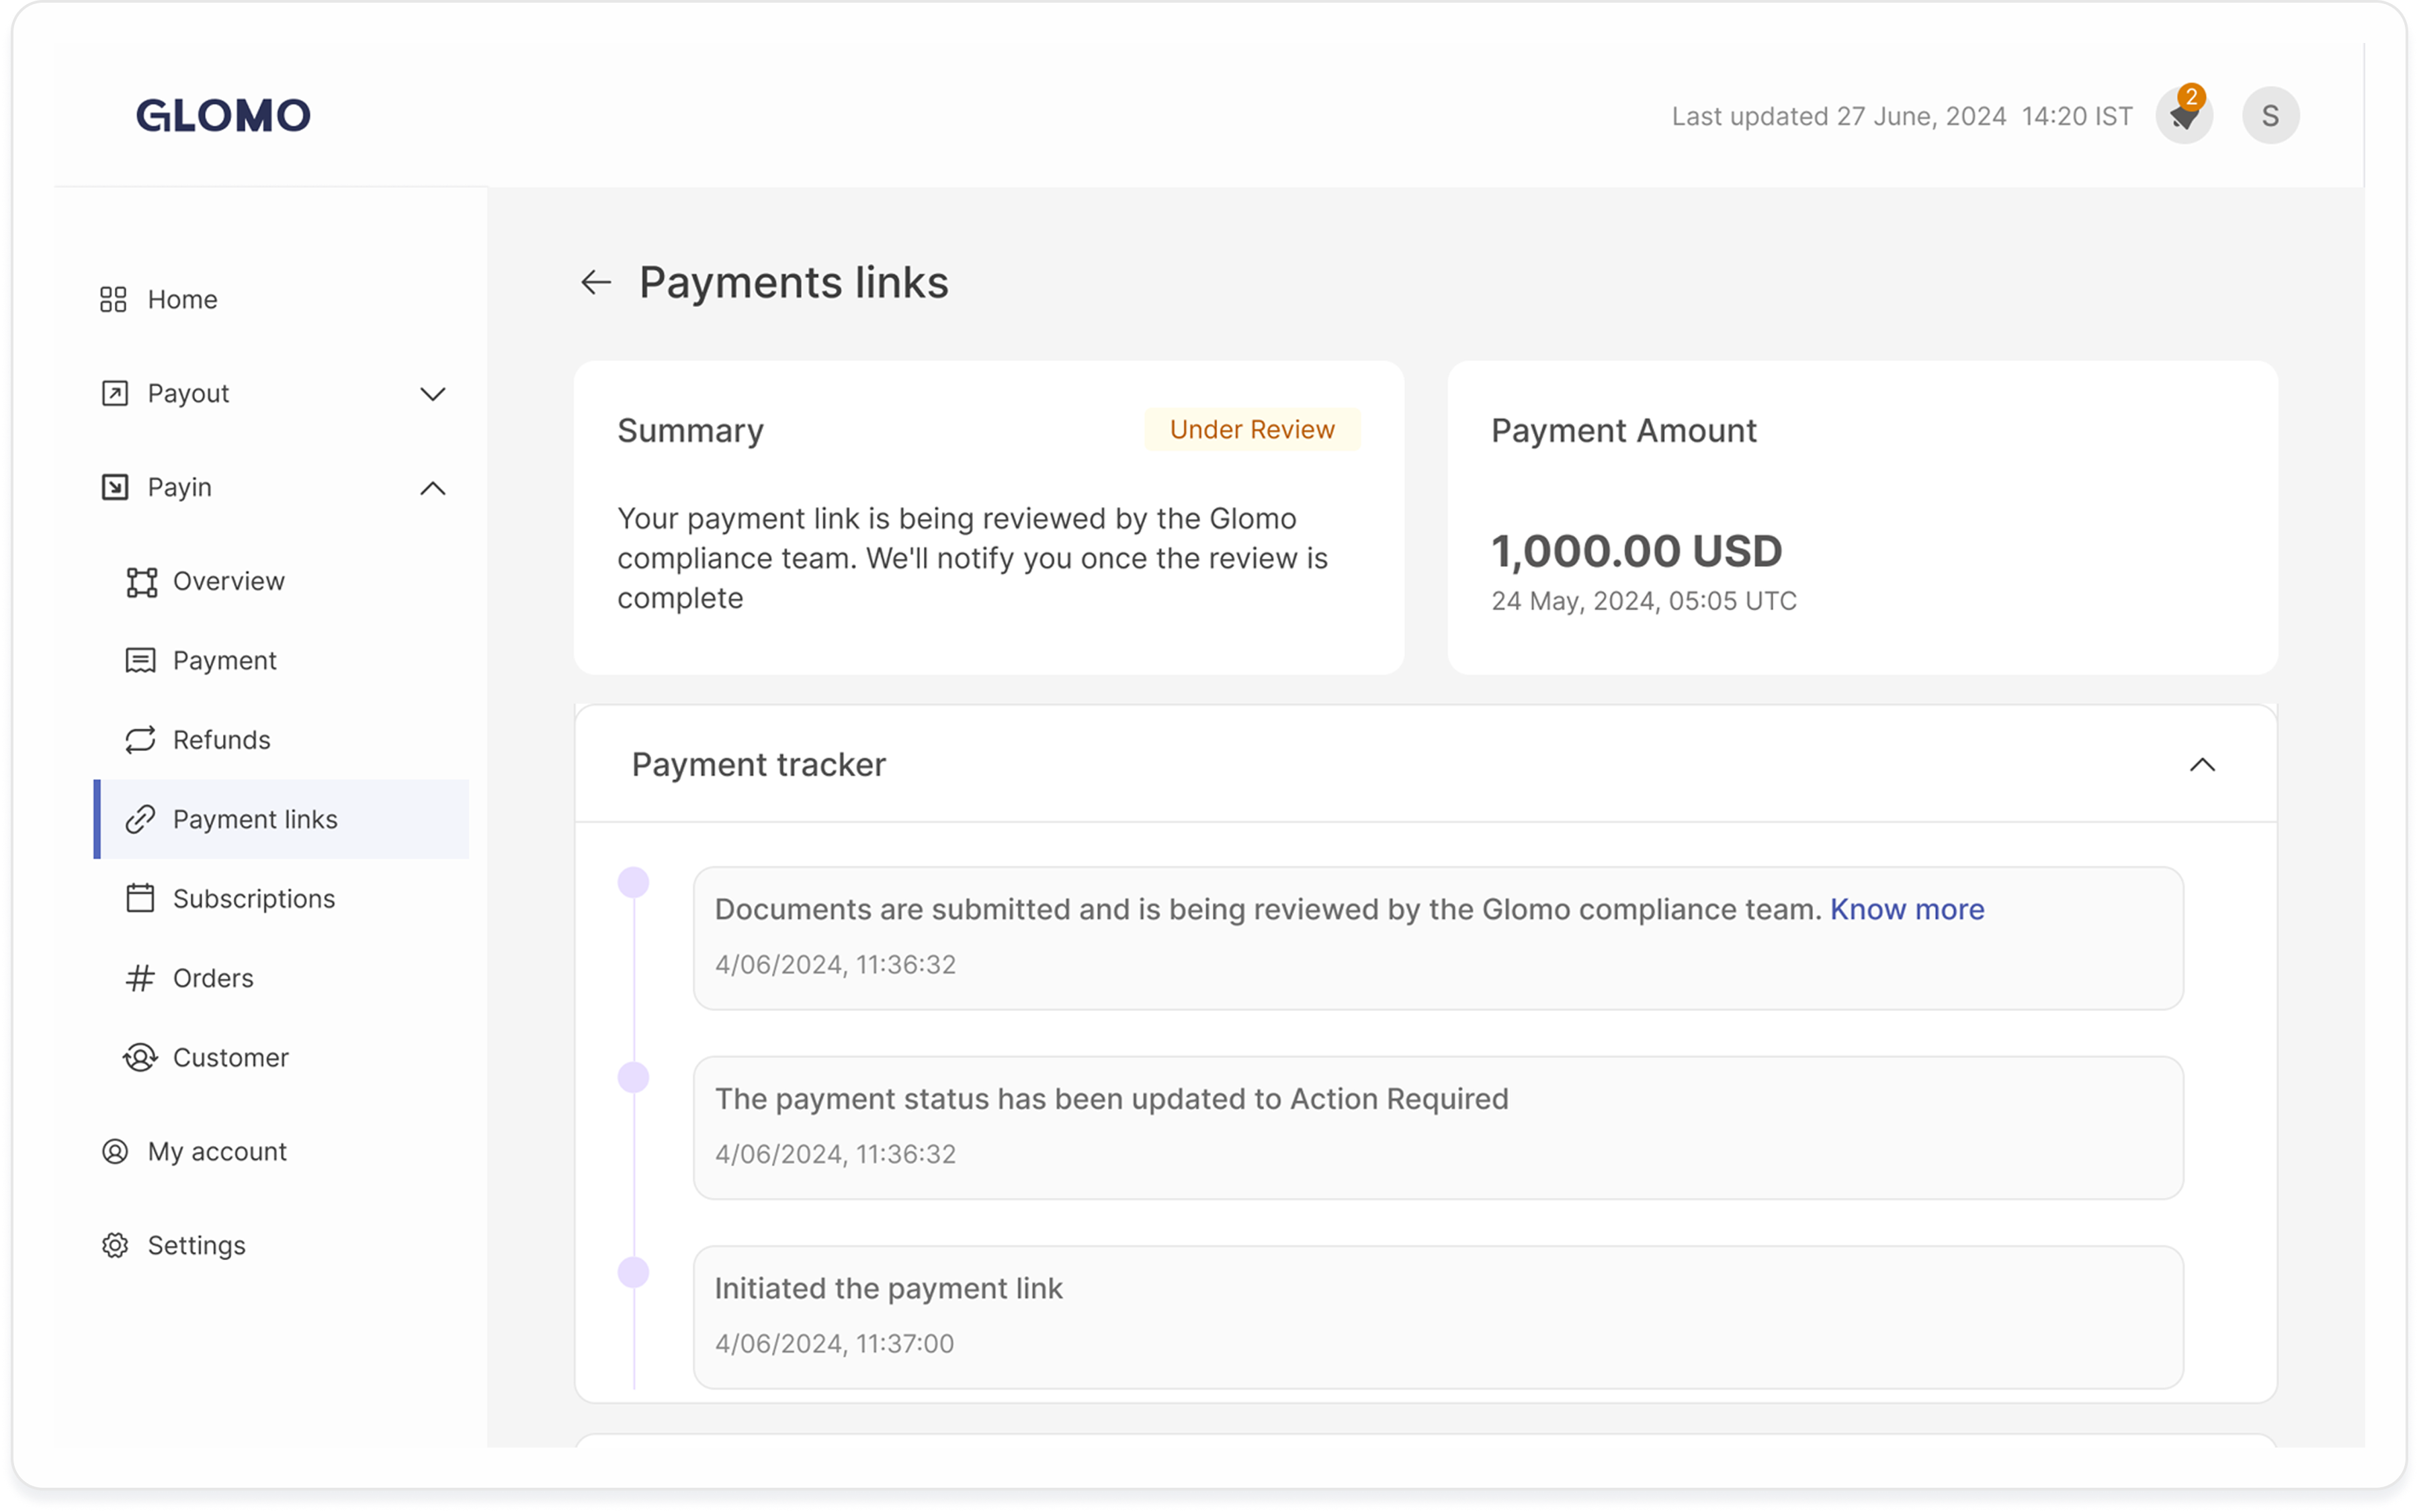Expand the Payout menu chevron
Viewport: 2419px width, 1512px height.
(432, 394)
